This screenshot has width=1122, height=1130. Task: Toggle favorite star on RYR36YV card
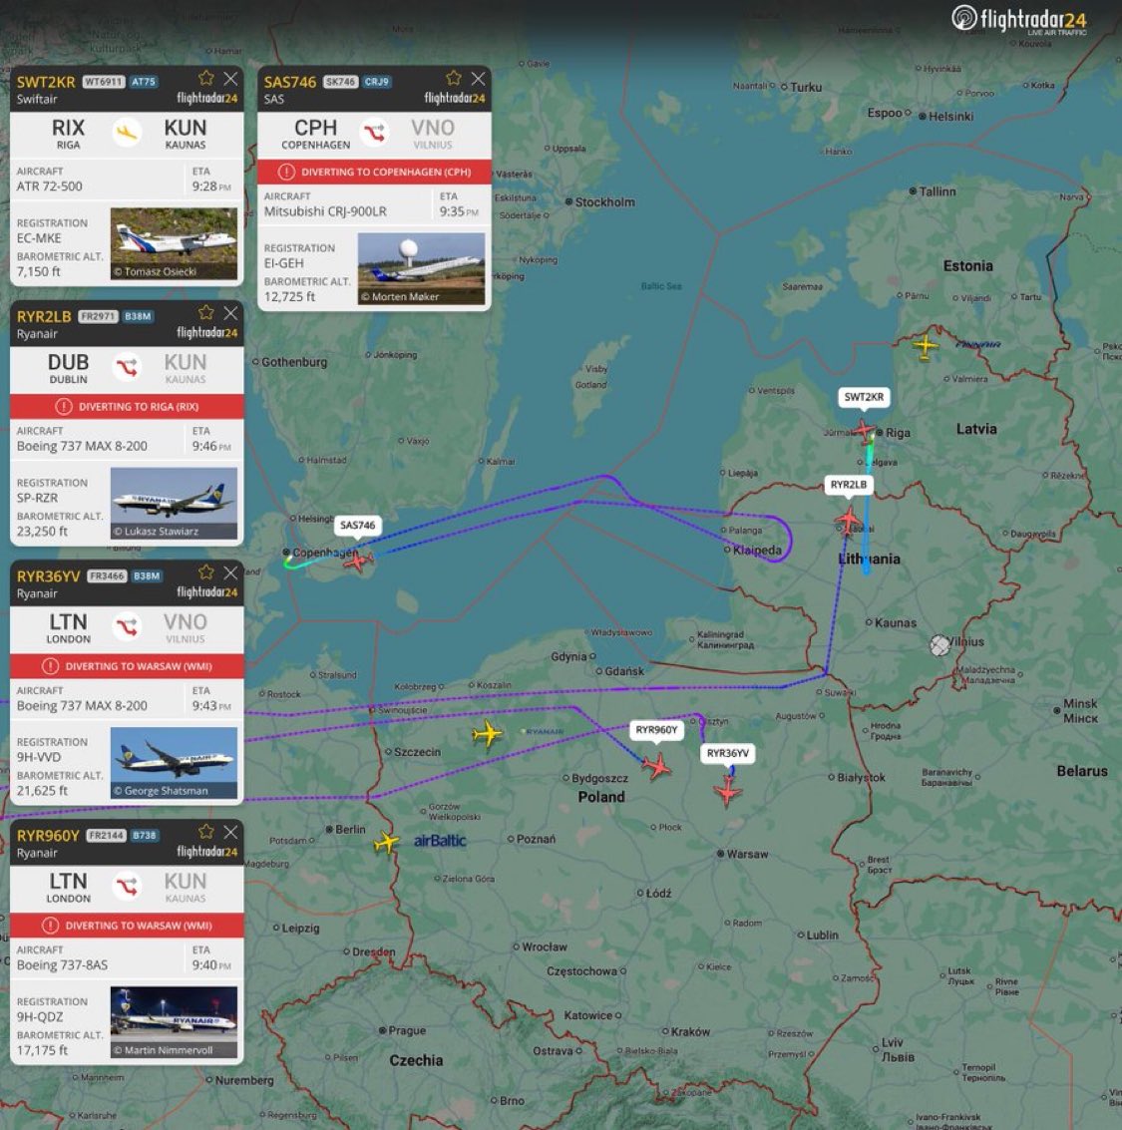(x=206, y=572)
